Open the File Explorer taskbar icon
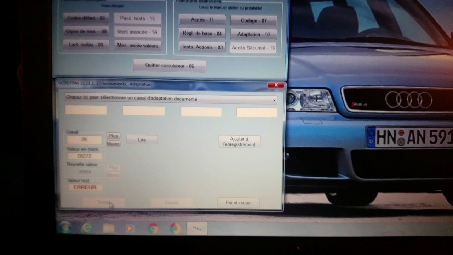 pos(109,229)
